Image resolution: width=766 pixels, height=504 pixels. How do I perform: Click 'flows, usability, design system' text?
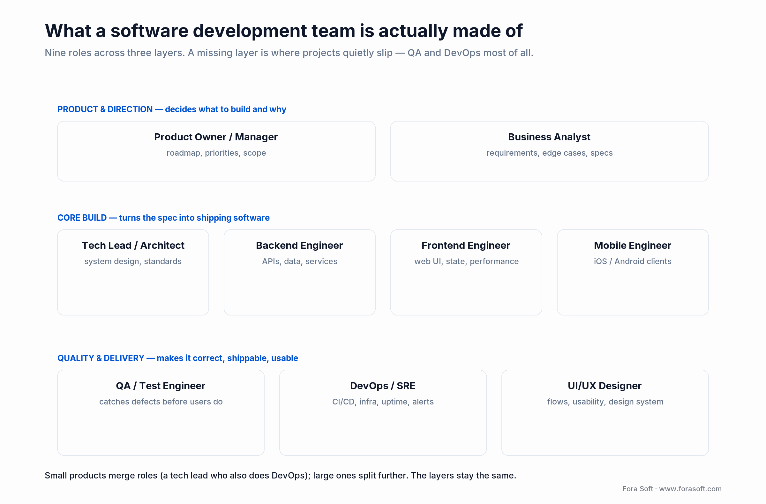605,401
